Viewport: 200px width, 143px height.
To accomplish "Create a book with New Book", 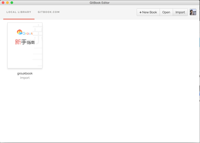I will click(x=148, y=12).
